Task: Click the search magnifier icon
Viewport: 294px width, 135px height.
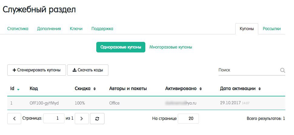Action: click(x=282, y=70)
